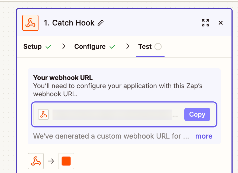
Task: Click the small webhook icon inside URL field
Action: (43, 114)
